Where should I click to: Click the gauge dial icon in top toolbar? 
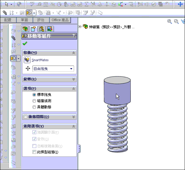(59, 4)
